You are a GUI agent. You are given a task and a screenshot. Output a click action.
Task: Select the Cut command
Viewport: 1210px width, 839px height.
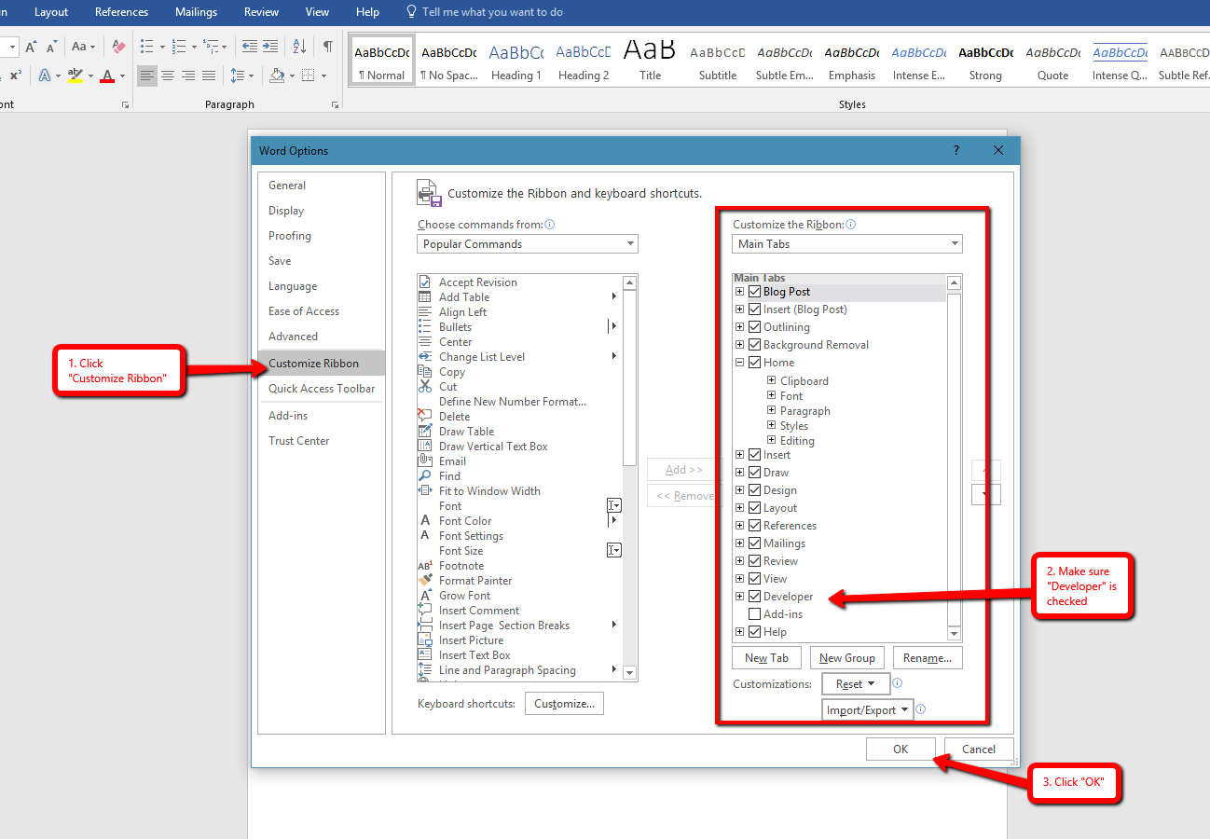click(449, 386)
